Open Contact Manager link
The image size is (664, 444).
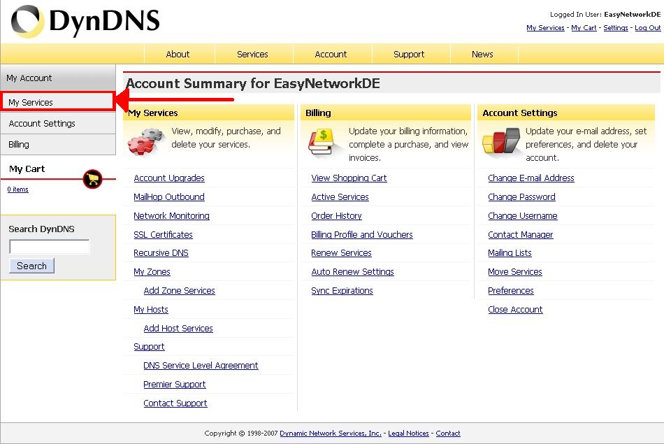[521, 235]
